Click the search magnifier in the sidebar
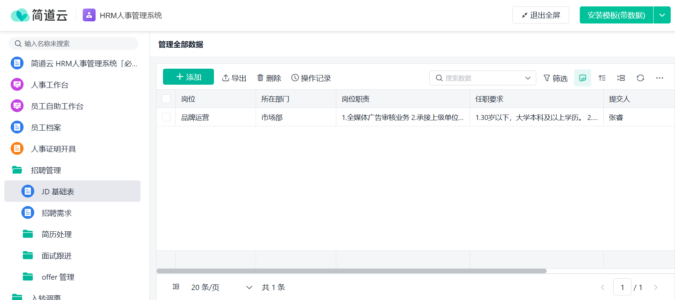This screenshot has height=300, width=675. pyautogui.click(x=18, y=44)
